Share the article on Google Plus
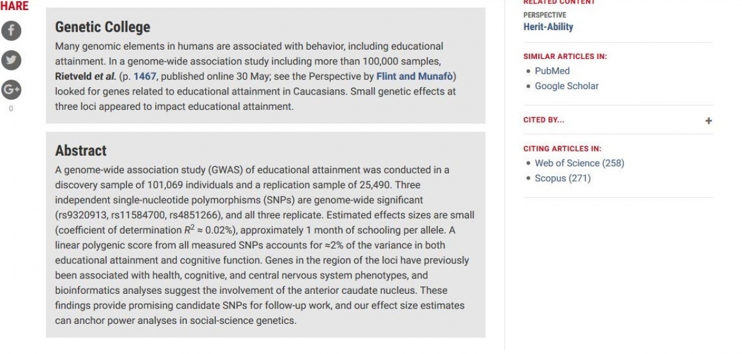 coord(11,90)
